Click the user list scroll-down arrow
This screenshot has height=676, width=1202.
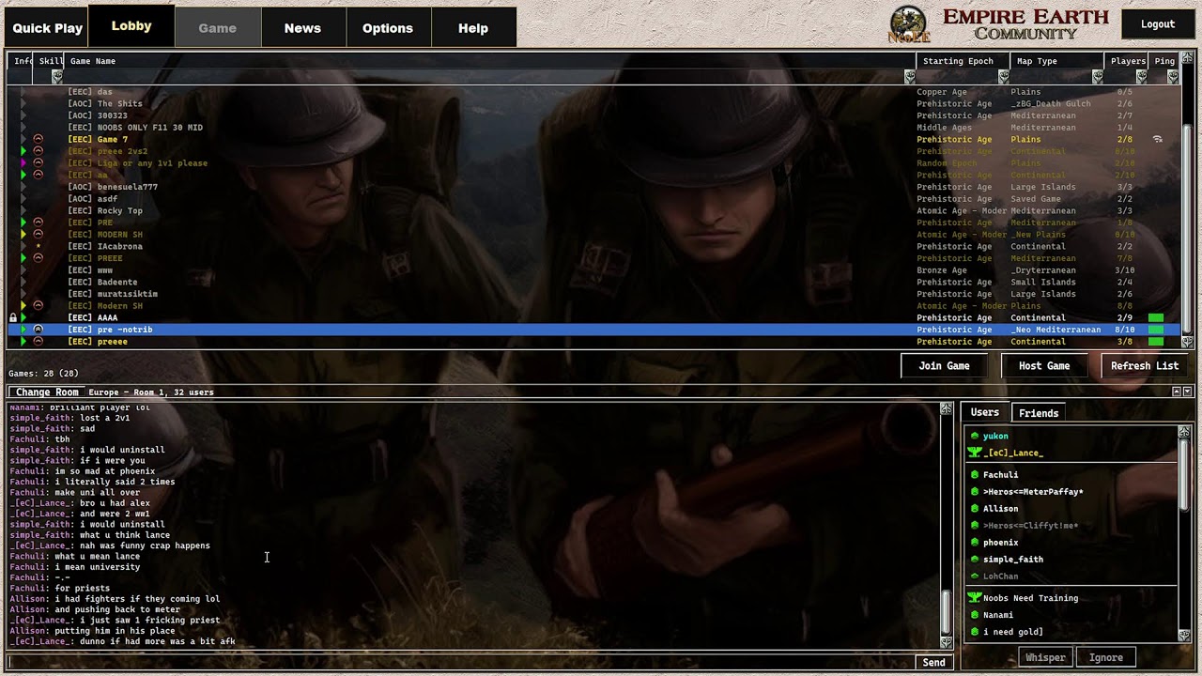click(x=1184, y=636)
